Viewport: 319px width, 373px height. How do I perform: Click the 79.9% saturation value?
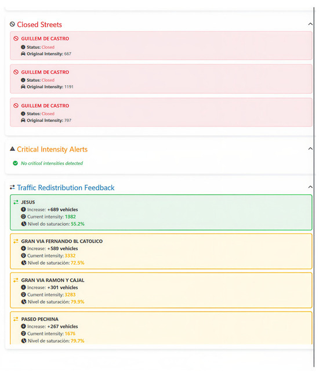point(78,302)
